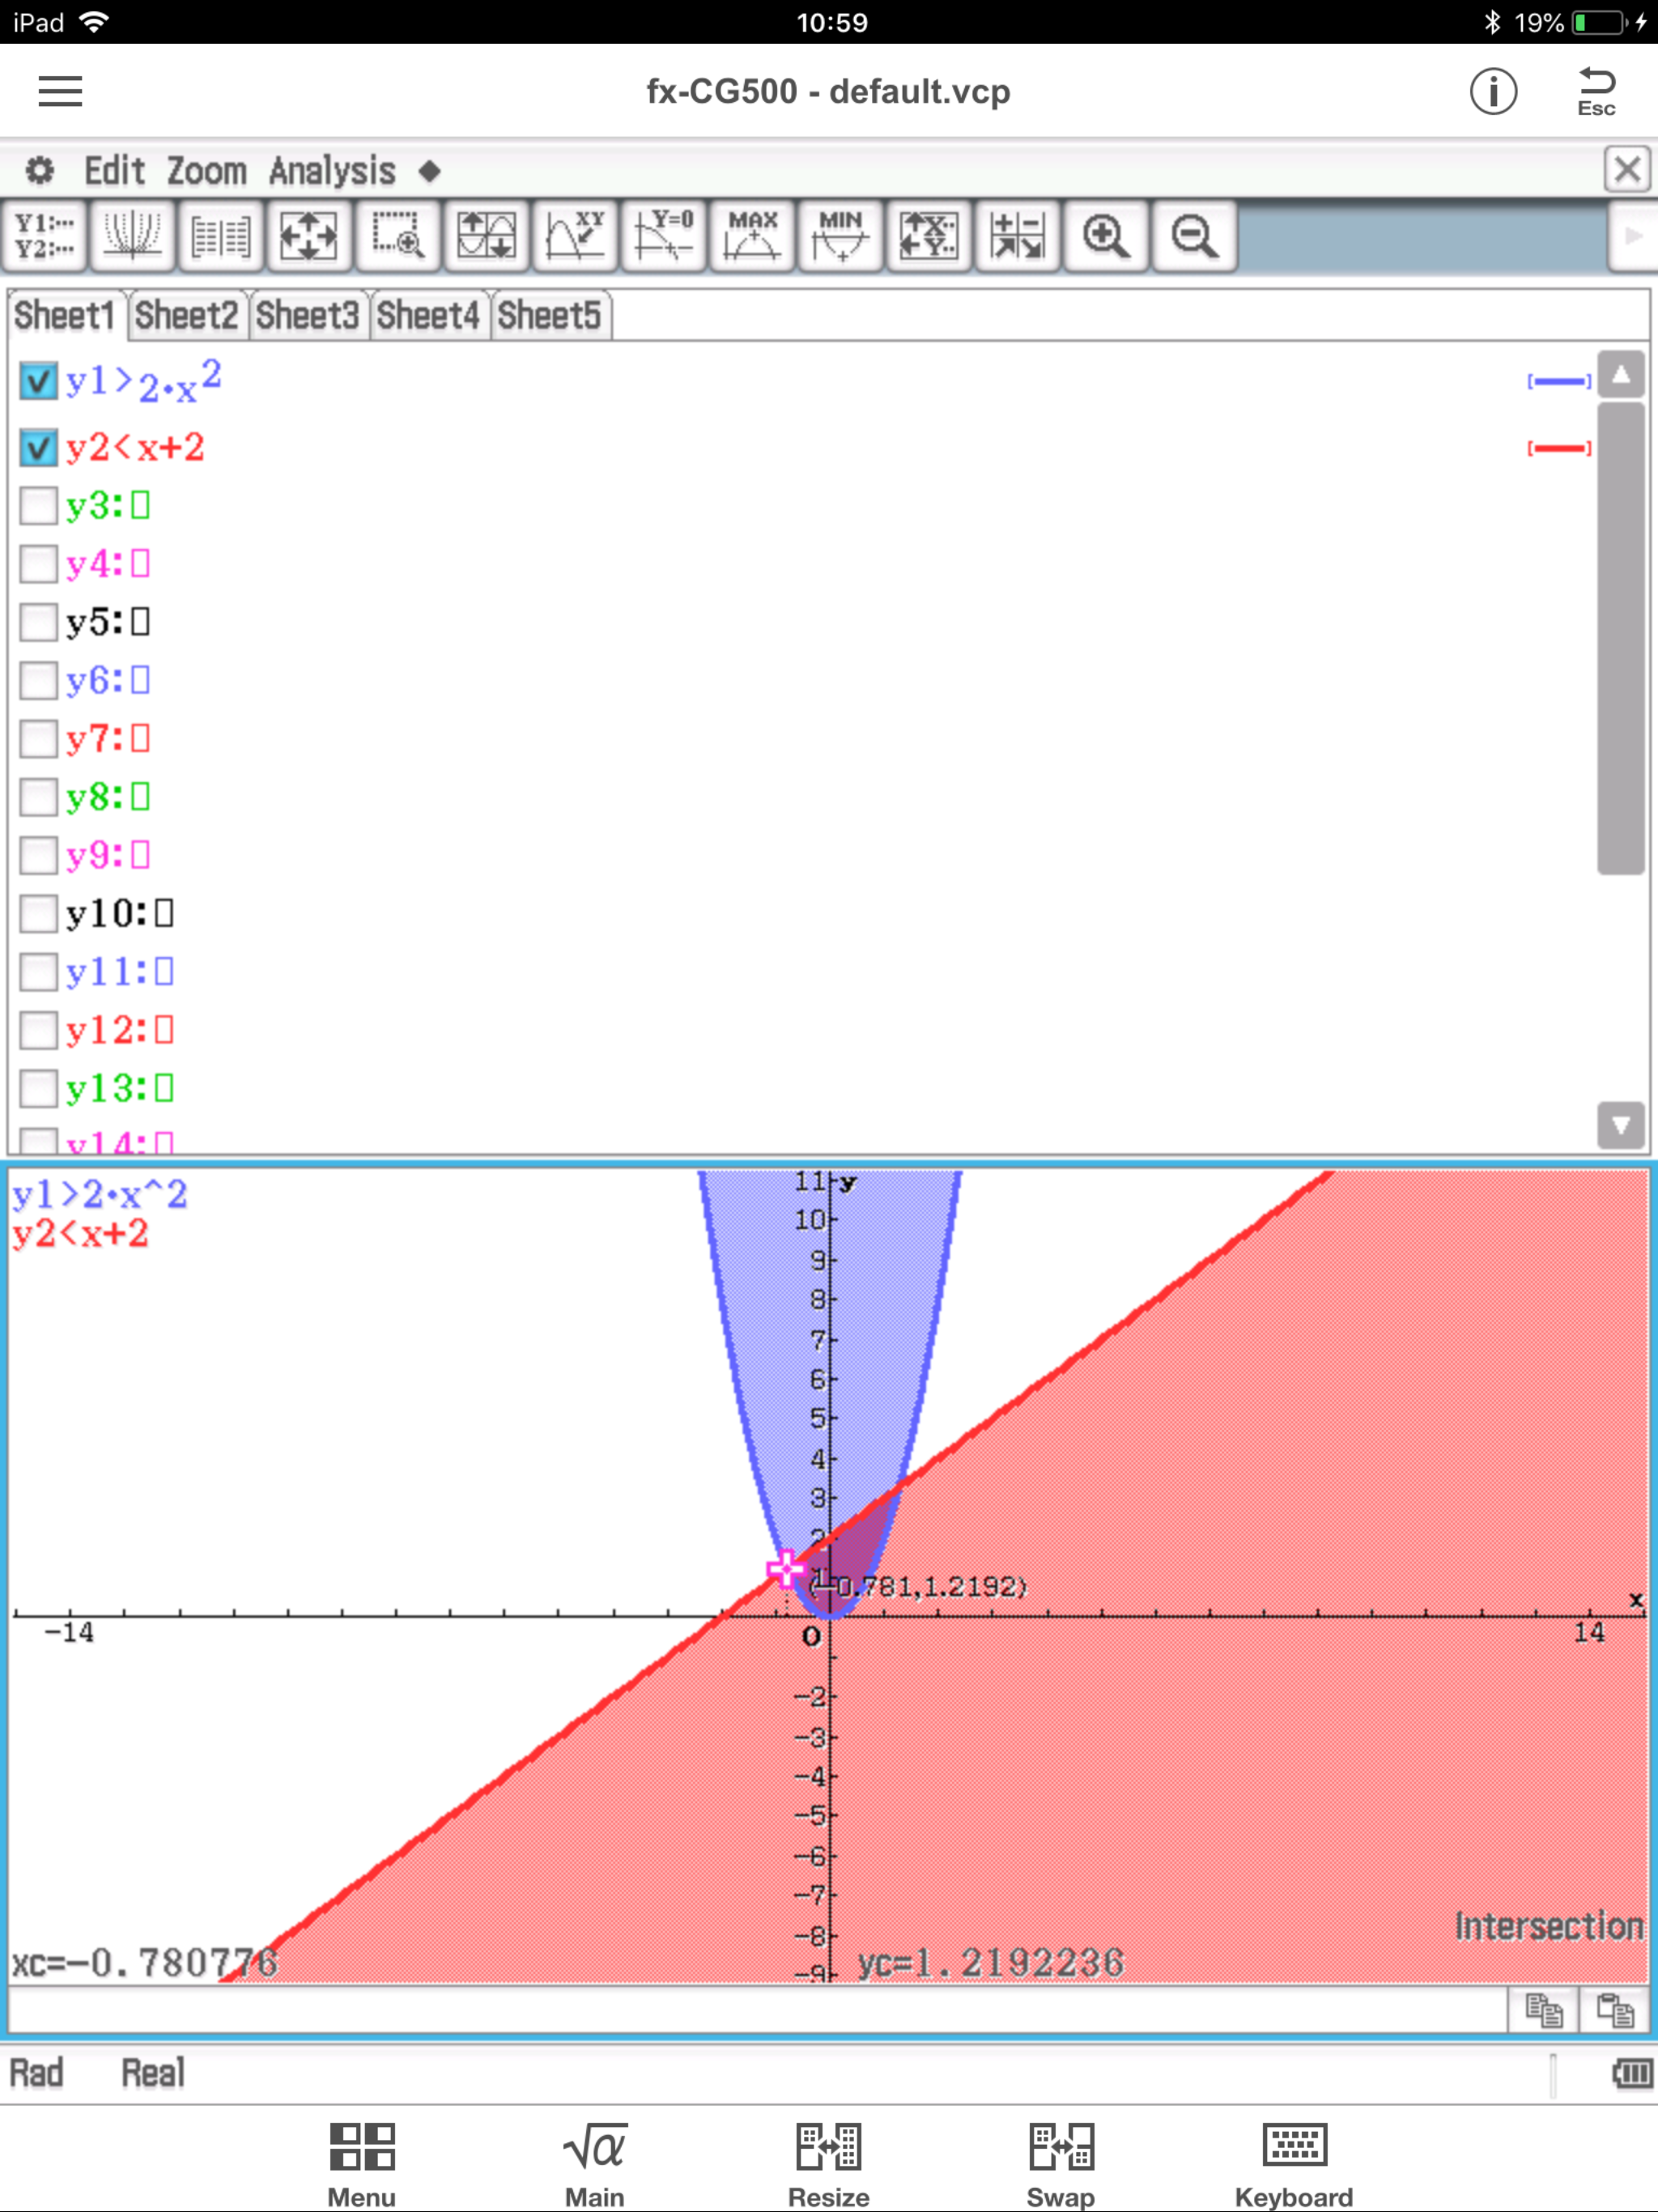
Task: Open the Edit menu
Action: [114, 171]
